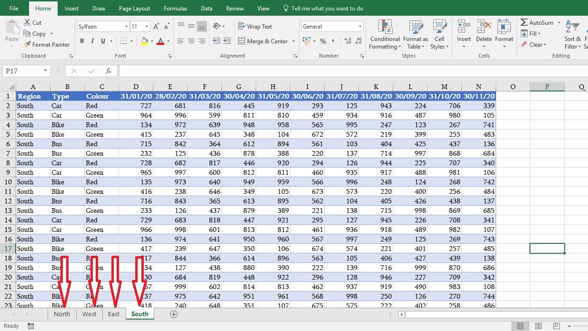This screenshot has height=331, width=588.
Task: Open the font size 11 dropdown
Action: 147,27
